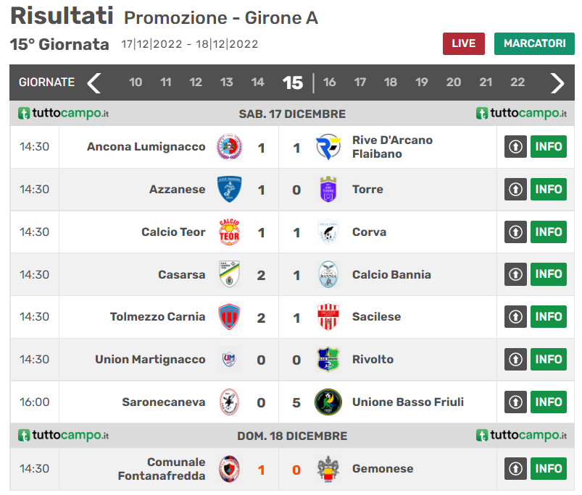582x495 pixels.
Task: Click the Sacilese red striped crest
Action: (x=328, y=317)
